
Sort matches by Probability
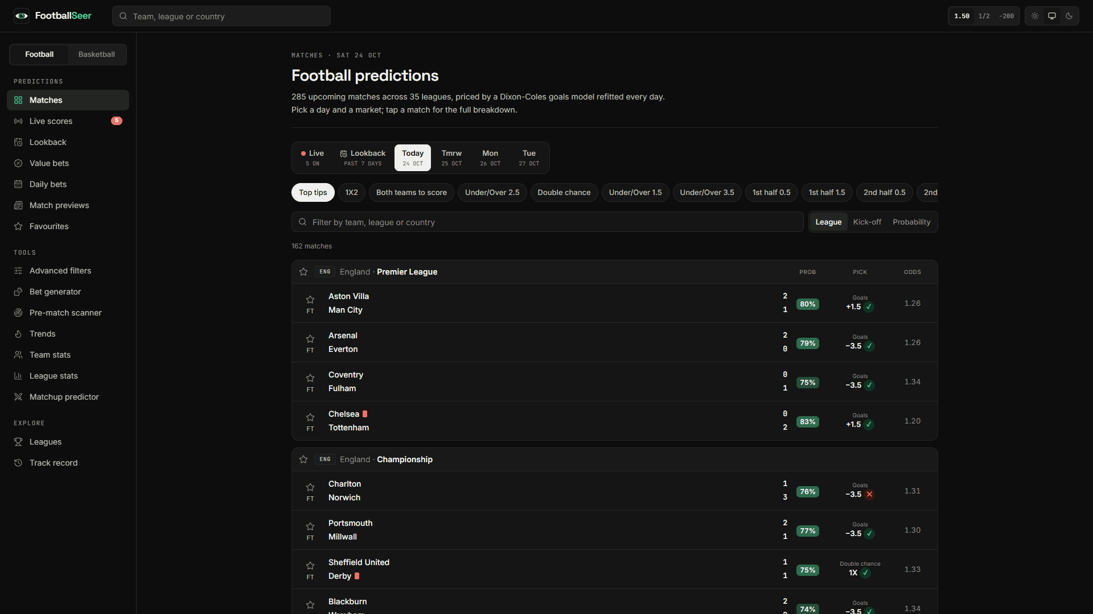pos(911,222)
